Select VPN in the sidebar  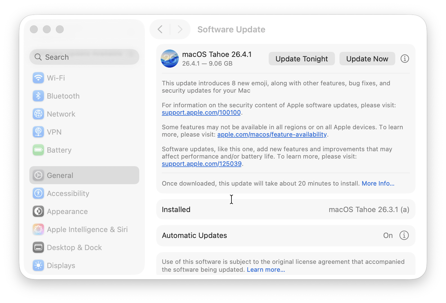point(84,132)
